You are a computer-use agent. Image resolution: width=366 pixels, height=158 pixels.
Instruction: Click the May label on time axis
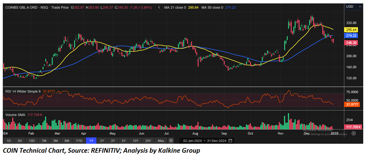point(113,134)
